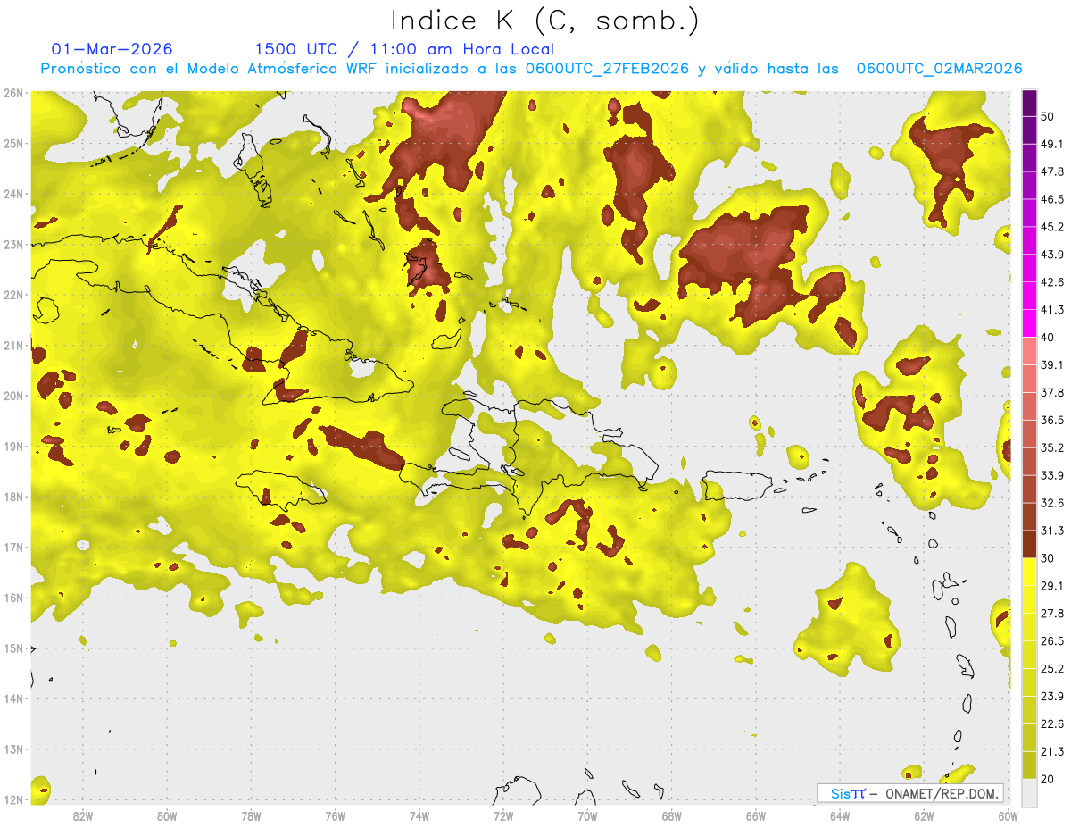The image size is (1071, 828).
Task: Click the '78W' longitude label
Action: tap(251, 815)
